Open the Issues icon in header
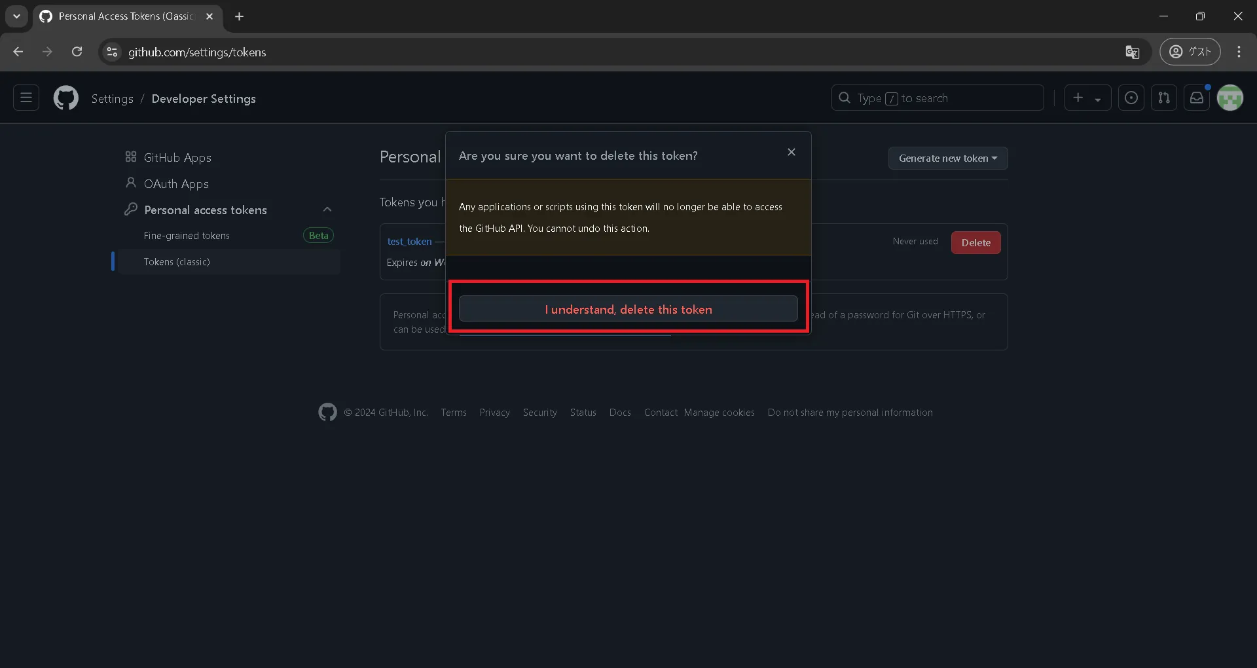This screenshot has width=1257, height=668. (x=1131, y=98)
